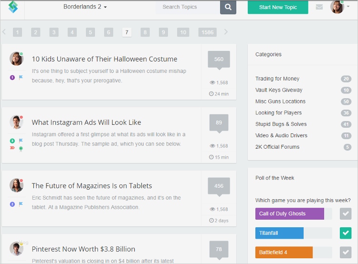
Task: Click author avatar of Pinterest topic
Action: 16,248
